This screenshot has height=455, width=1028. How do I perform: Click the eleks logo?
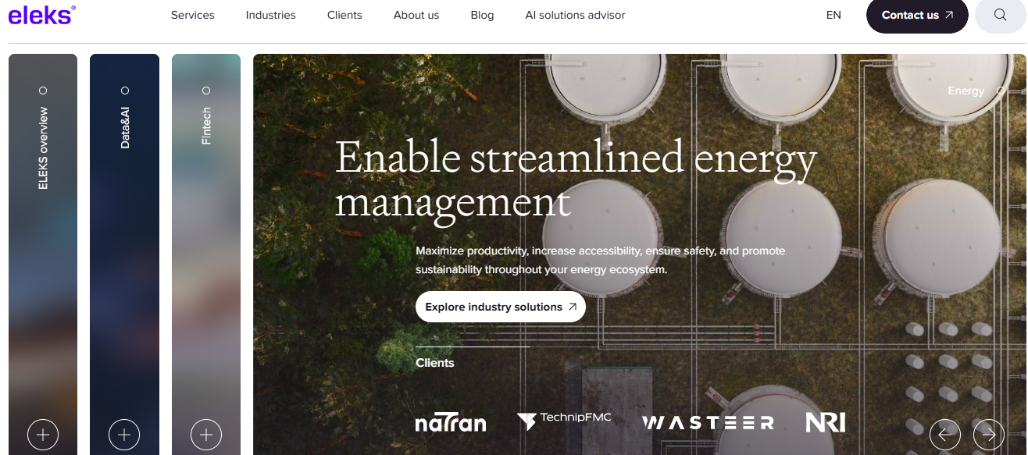(x=42, y=15)
